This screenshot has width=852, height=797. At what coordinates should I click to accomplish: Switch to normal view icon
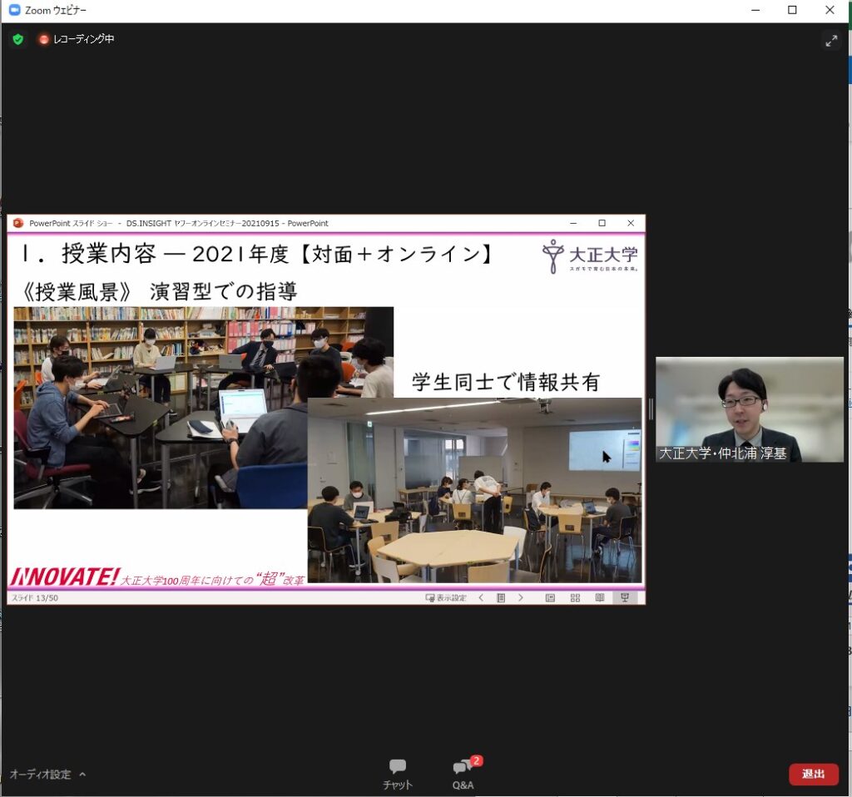[x=550, y=597]
